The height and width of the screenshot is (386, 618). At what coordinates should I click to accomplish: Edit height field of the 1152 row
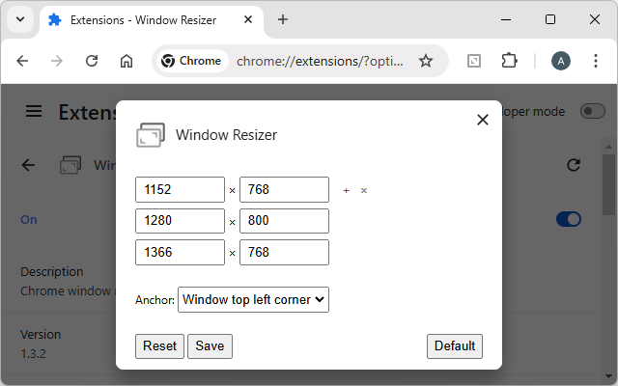pos(284,189)
